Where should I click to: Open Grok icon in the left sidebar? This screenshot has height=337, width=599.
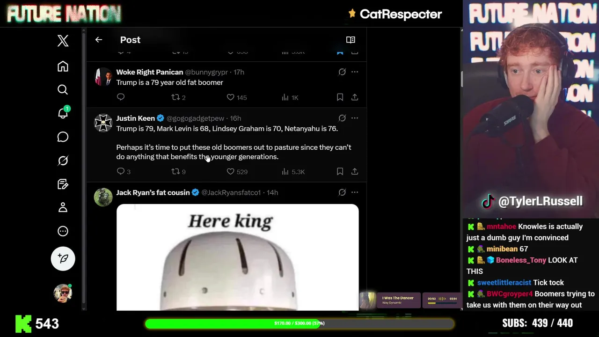pos(63,161)
